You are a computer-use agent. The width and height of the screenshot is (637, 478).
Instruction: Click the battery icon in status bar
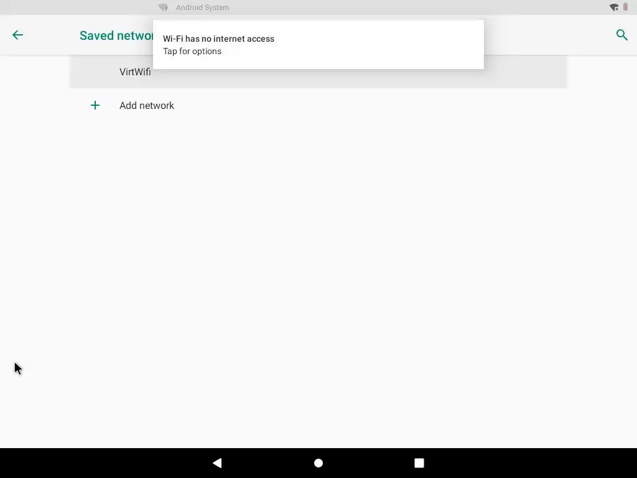pos(626,7)
